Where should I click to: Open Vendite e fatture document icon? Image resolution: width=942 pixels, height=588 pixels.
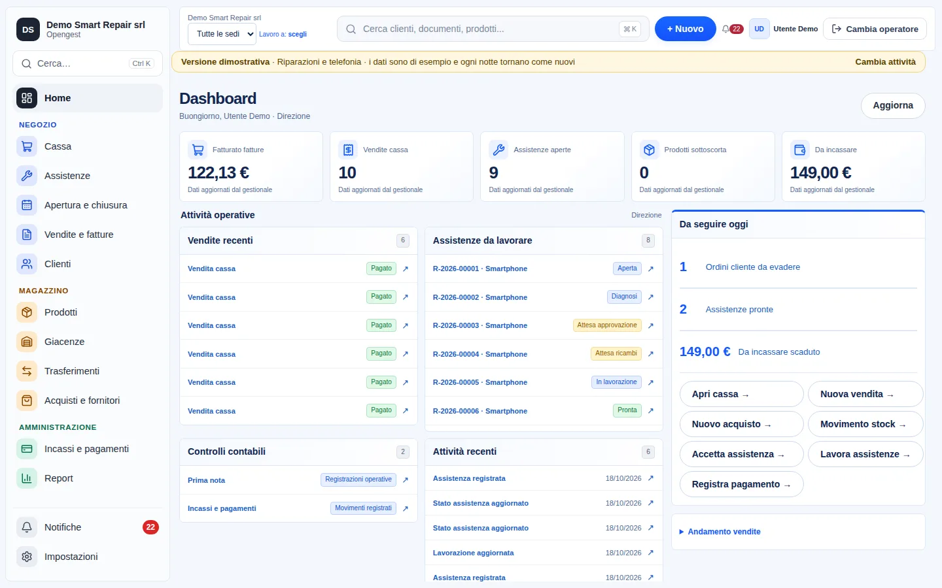tap(27, 235)
